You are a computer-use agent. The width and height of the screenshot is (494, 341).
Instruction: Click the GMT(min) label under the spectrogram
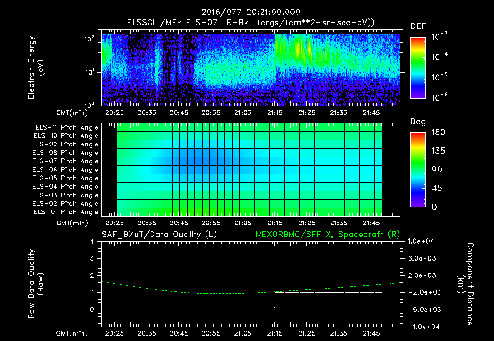click(72, 113)
